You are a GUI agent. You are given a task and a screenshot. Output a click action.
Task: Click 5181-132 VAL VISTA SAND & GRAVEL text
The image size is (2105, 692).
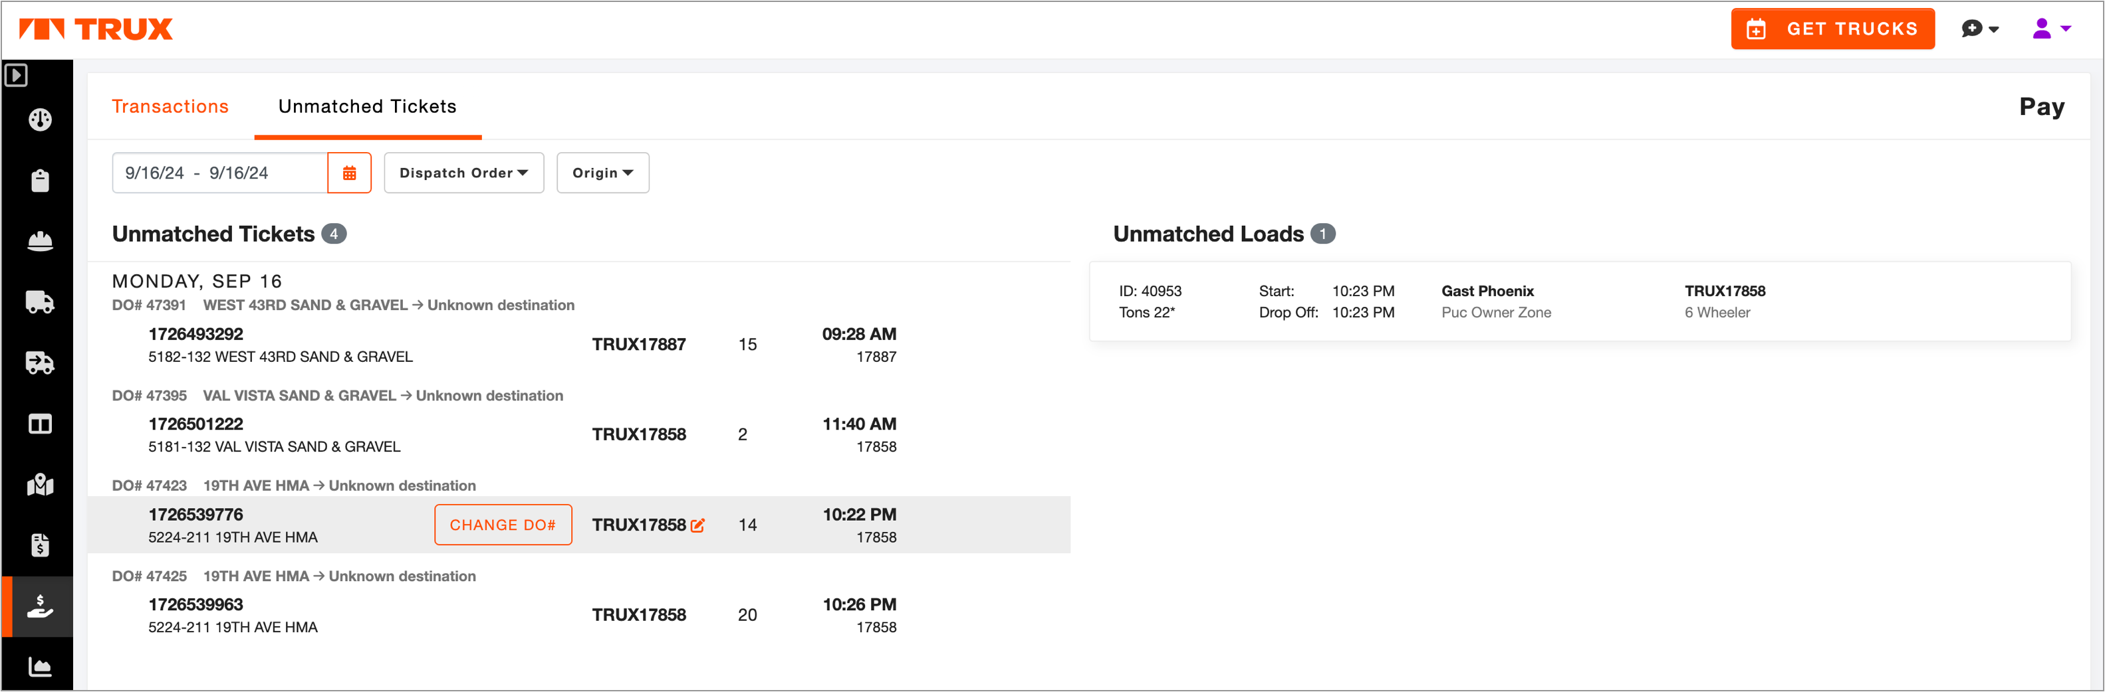(274, 447)
